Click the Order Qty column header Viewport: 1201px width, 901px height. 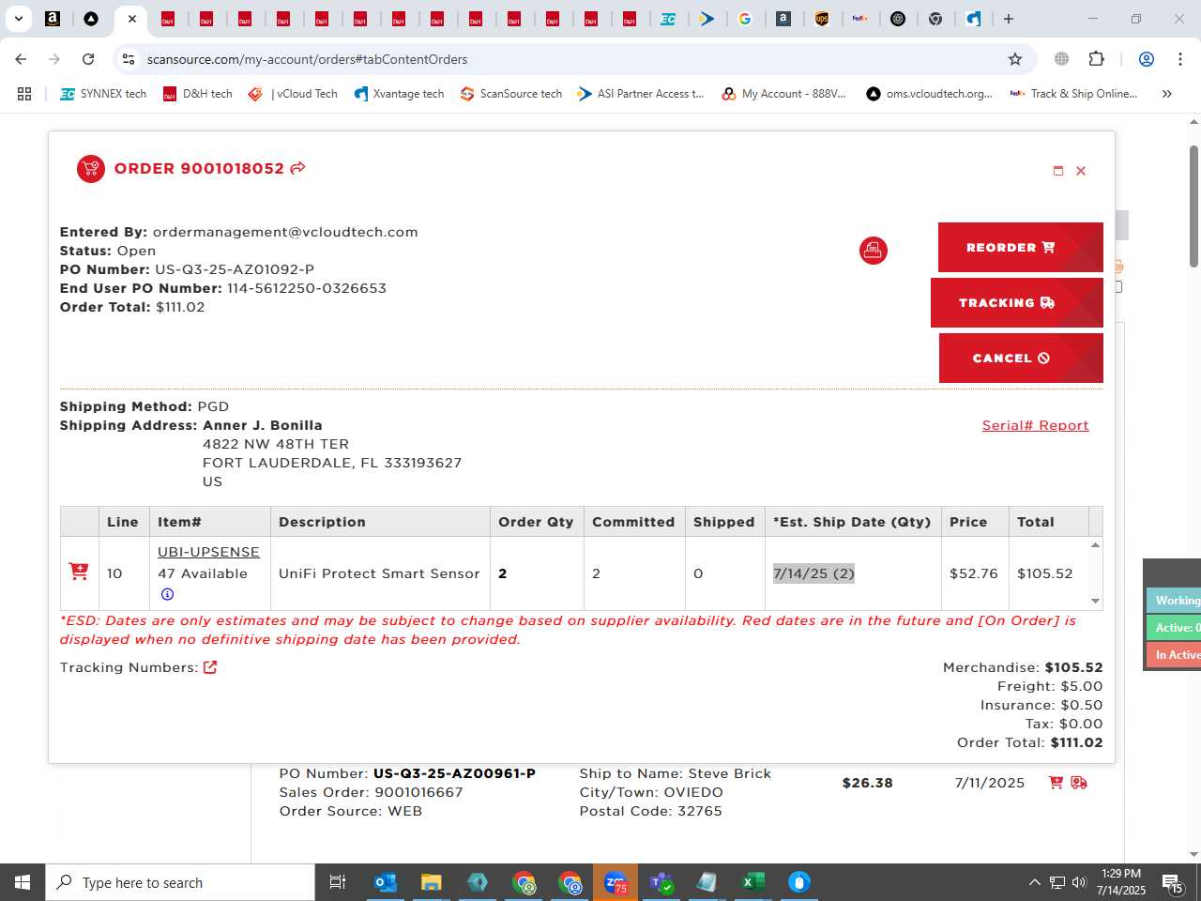point(536,522)
